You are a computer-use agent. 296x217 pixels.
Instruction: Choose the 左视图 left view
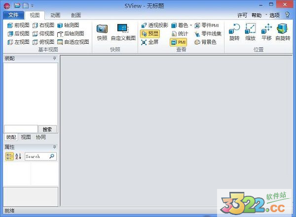[18, 42]
